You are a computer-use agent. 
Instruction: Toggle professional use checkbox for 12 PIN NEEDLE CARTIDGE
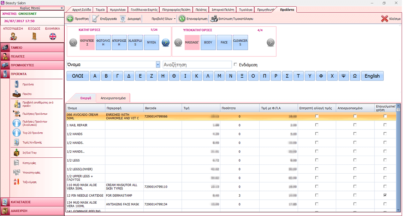tap(385, 195)
